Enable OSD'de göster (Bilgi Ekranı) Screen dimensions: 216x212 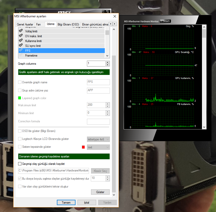point(20,131)
